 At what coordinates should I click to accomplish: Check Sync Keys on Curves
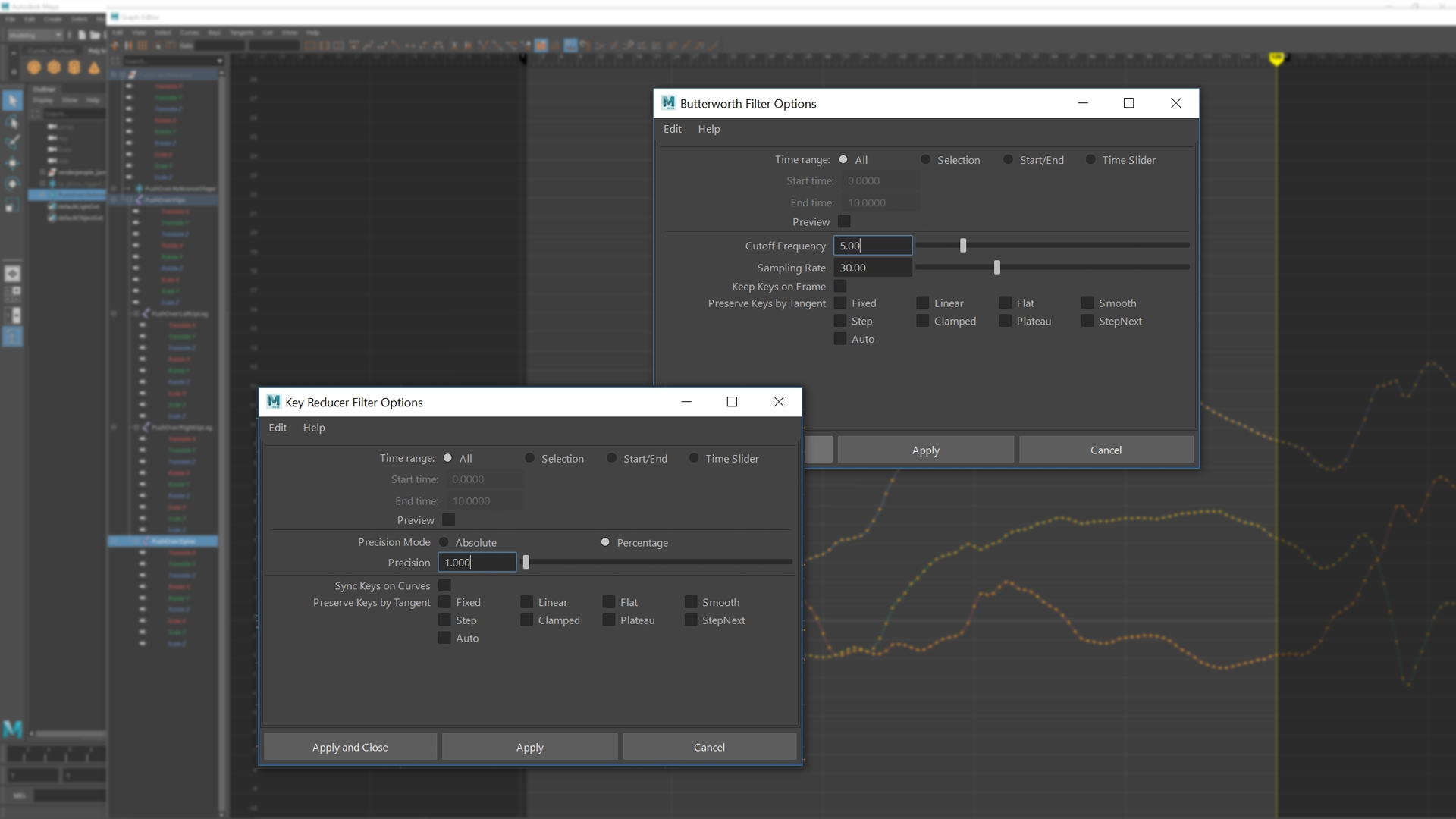445,585
